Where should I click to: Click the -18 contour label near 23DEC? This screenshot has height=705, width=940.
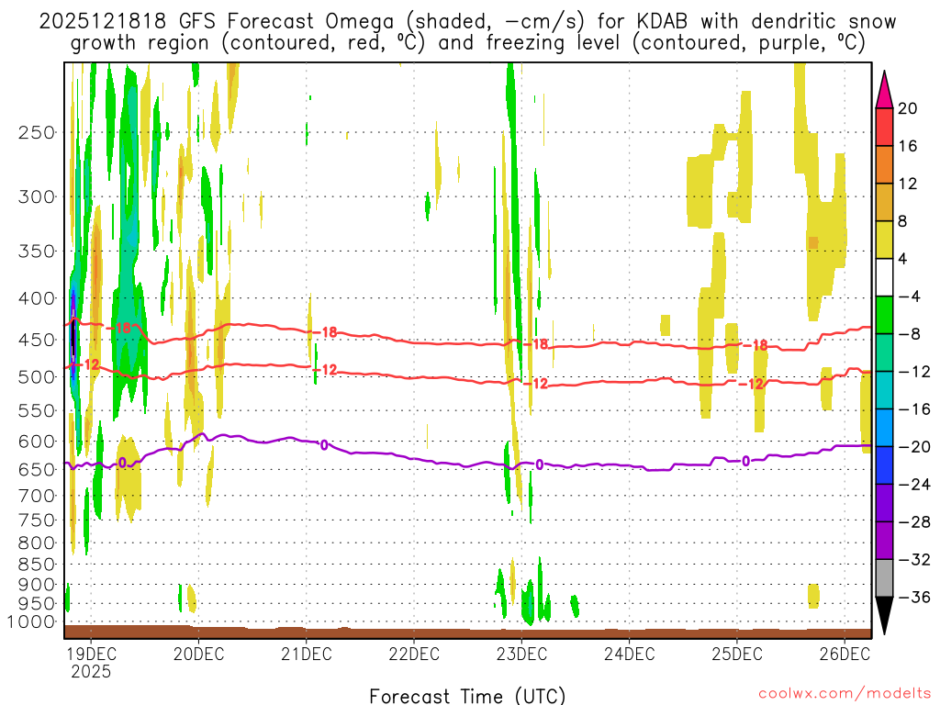(537, 344)
